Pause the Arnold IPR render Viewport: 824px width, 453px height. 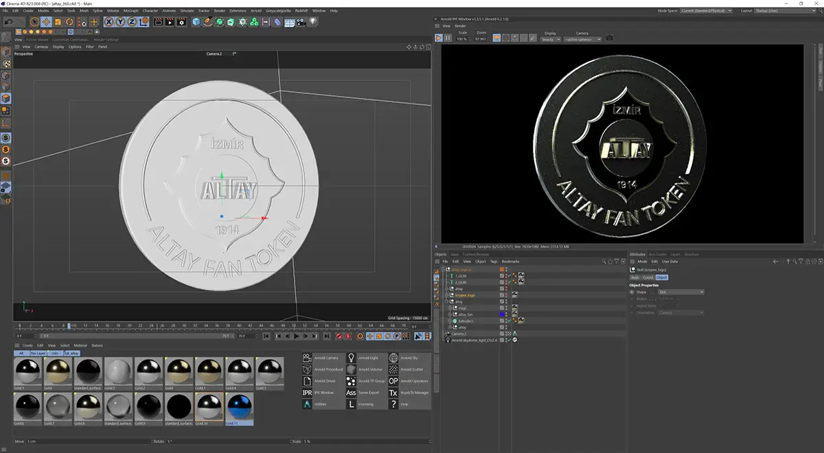click(x=448, y=38)
